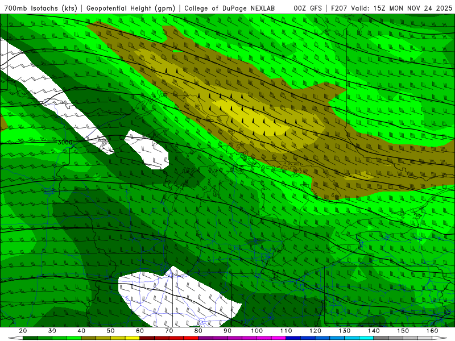Click the 'F207' forecast hour label
This screenshot has height=341, width=455.
(339, 8)
